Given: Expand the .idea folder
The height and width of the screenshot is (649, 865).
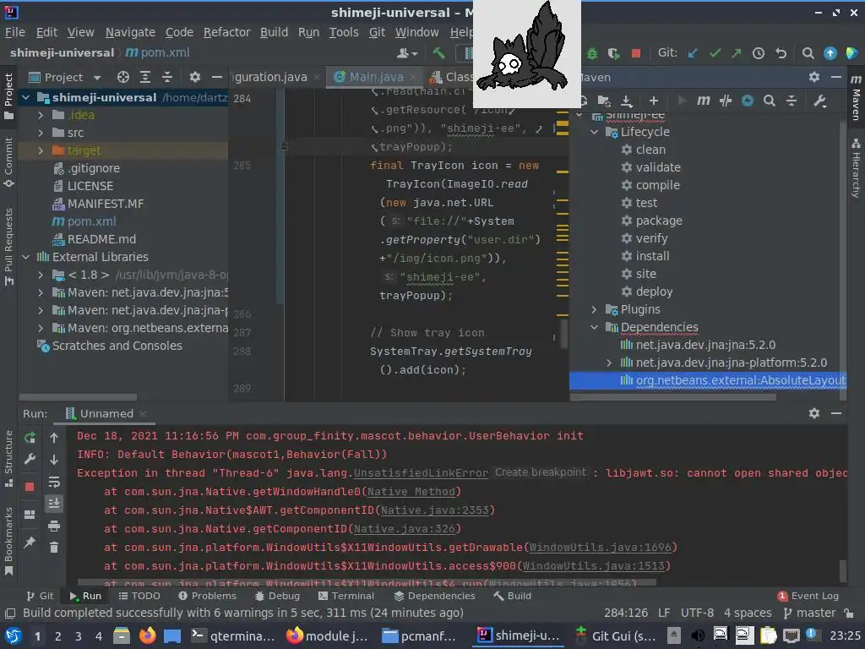Looking at the screenshot, I should click(41, 115).
